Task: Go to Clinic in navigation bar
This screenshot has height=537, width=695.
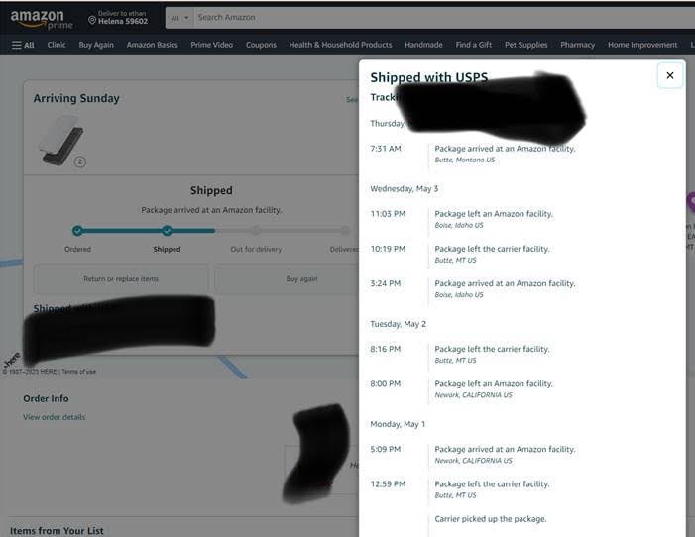Action: pos(57,45)
